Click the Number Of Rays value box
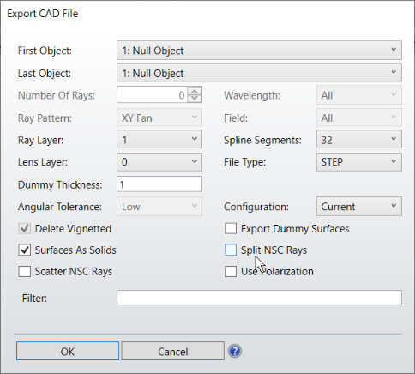This screenshot has height=374, width=415. (x=152, y=95)
